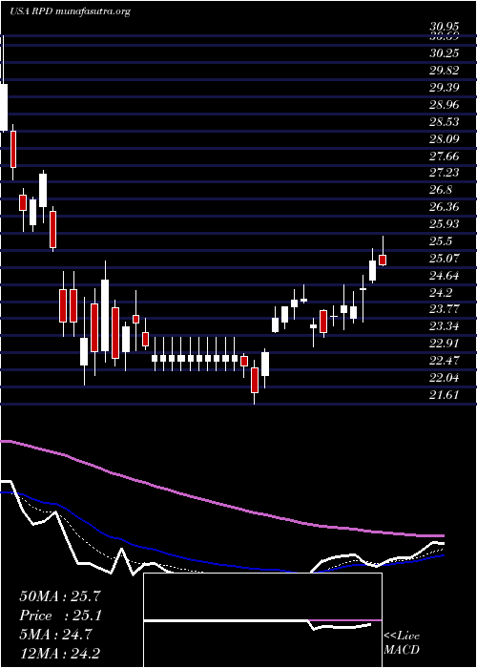
Task: Select the 21.61 price level label
Action: pyautogui.click(x=444, y=394)
